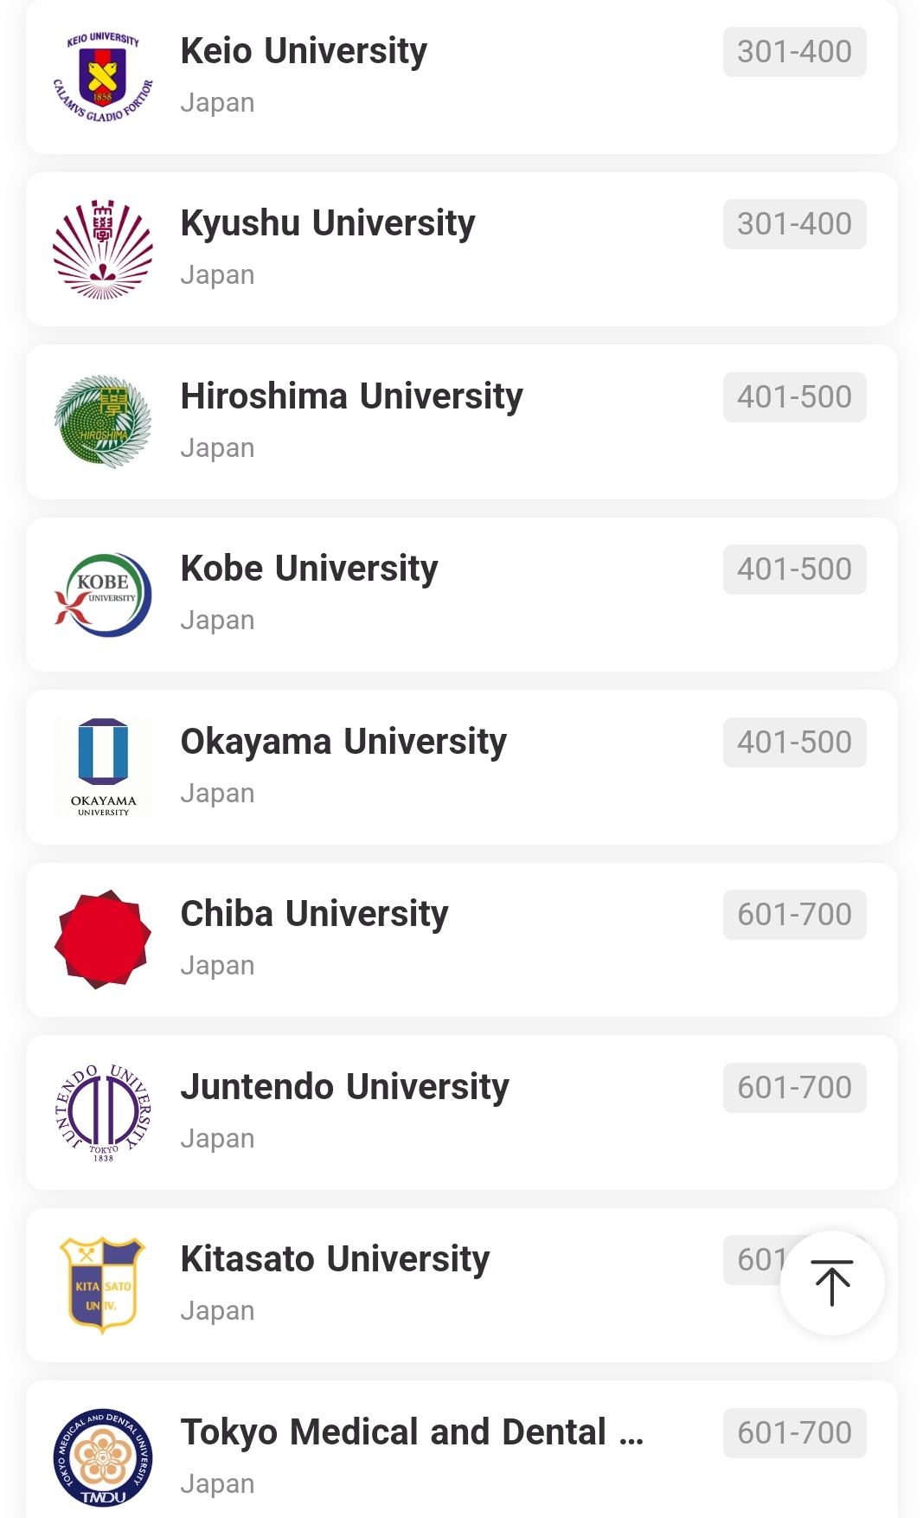Click the Kobe University logo
The width and height of the screenshot is (923, 1518).
[x=103, y=595]
